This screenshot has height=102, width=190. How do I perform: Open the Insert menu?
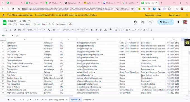pyautogui.click(x=28, y=24)
